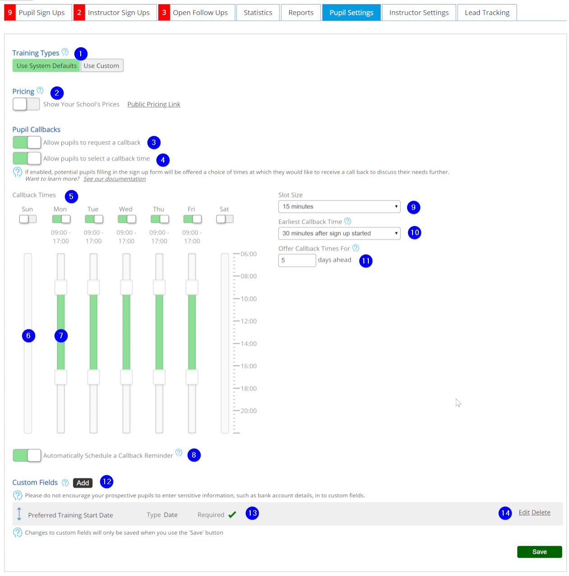Click Add custom field button
This screenshot has height=576, width=569.
[83, 483]
